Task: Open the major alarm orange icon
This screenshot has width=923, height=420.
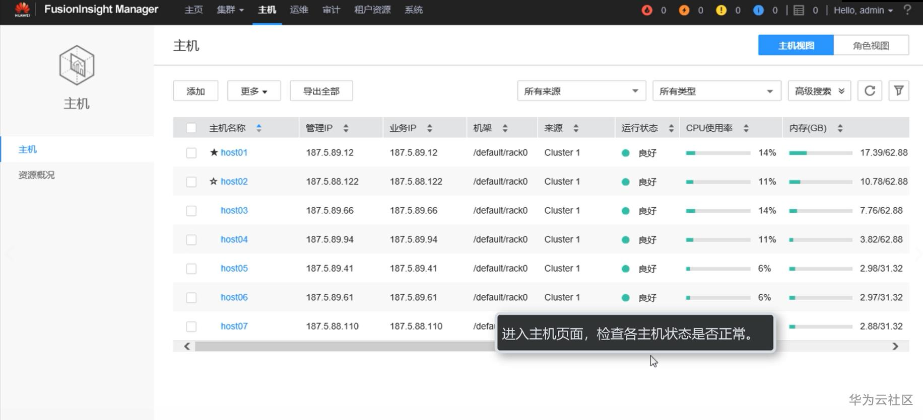Action: 684,10
